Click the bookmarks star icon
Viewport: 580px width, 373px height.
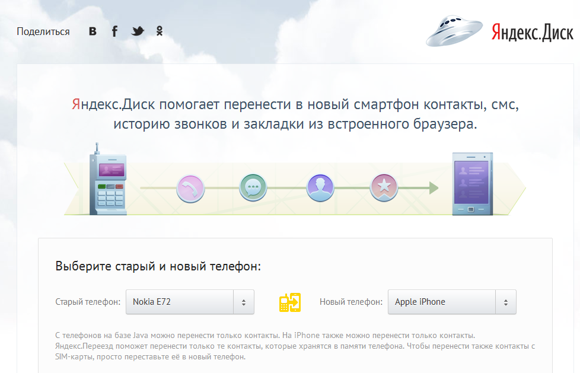(384, 189)
